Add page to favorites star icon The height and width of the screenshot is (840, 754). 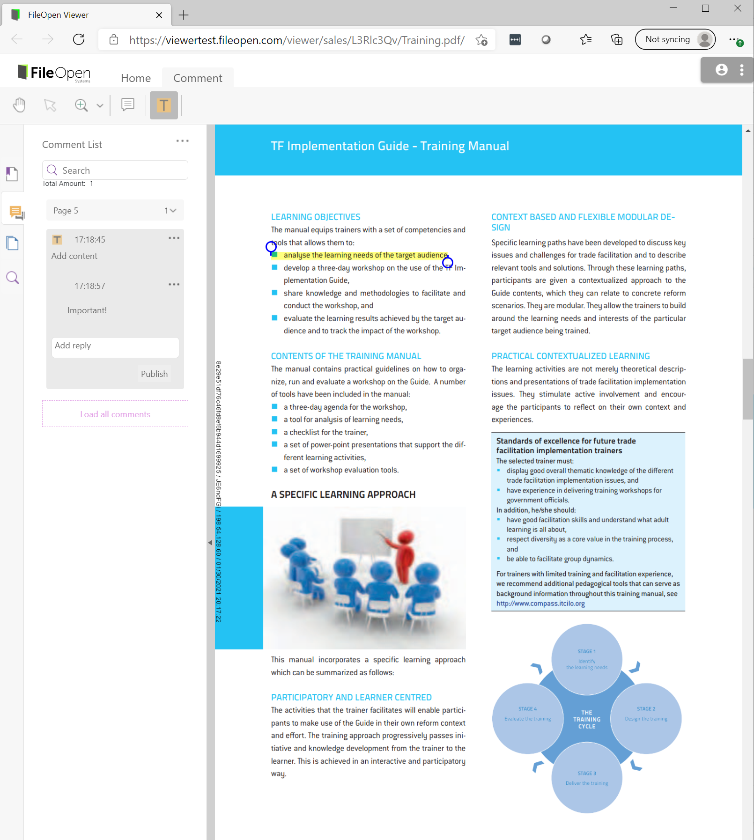pyautogui.click(x=481, y=40)
